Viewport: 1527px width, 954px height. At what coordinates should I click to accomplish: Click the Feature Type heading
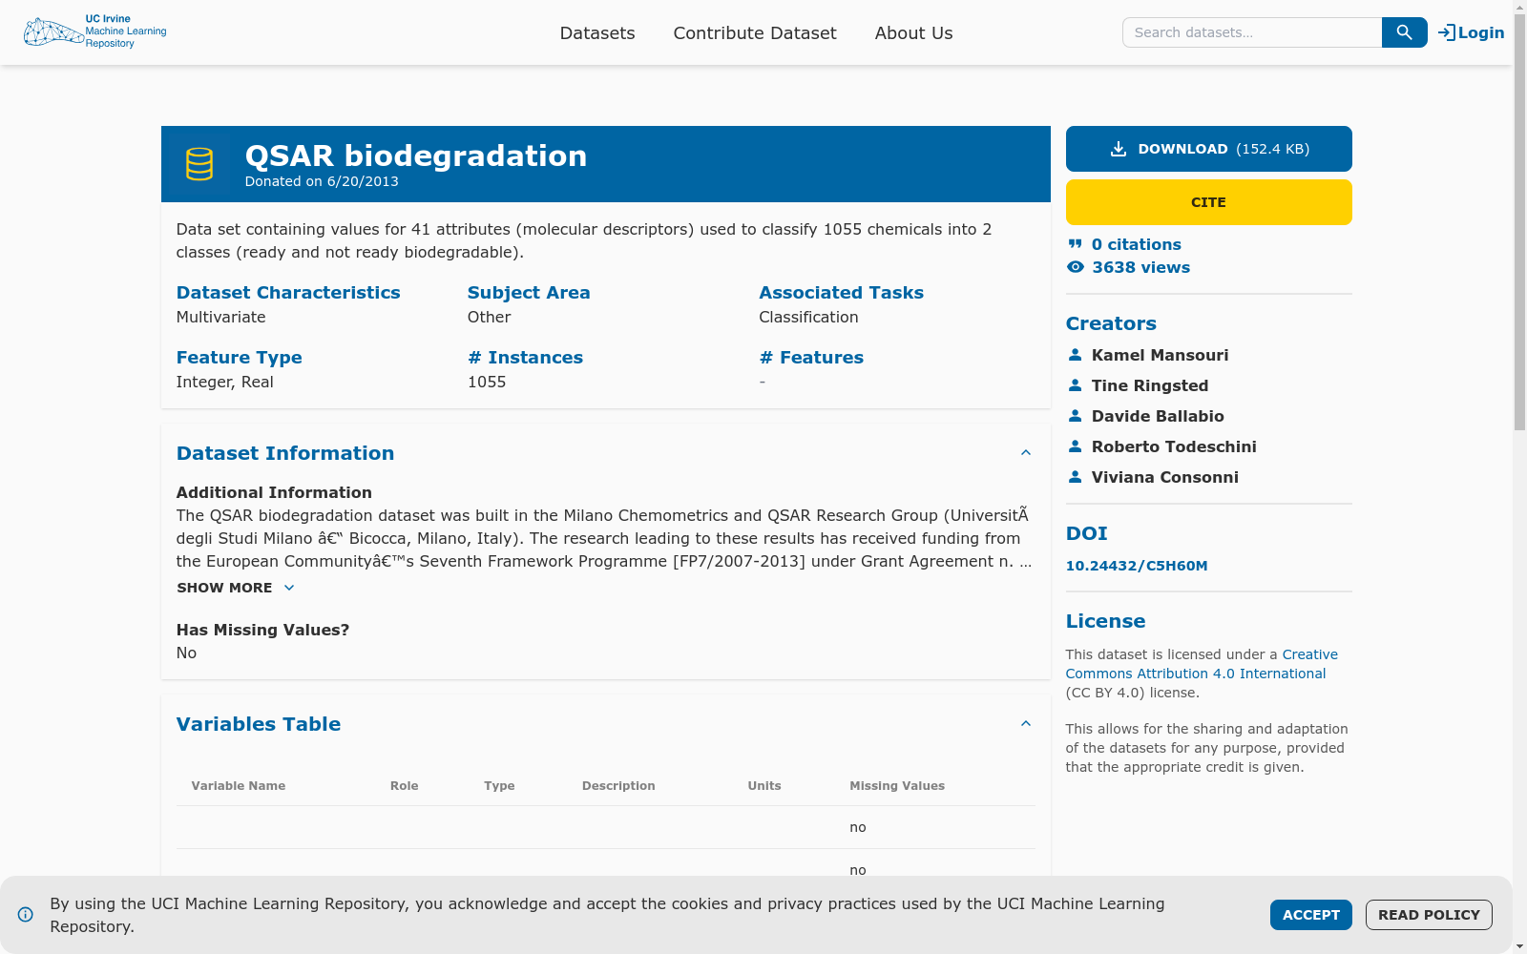click(240, 358)
